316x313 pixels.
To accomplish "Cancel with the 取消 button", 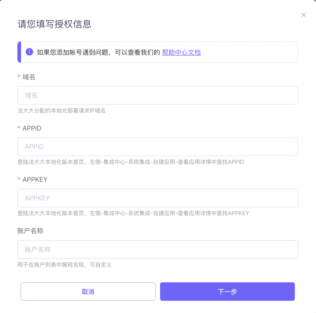I will [x=88, y=291].
